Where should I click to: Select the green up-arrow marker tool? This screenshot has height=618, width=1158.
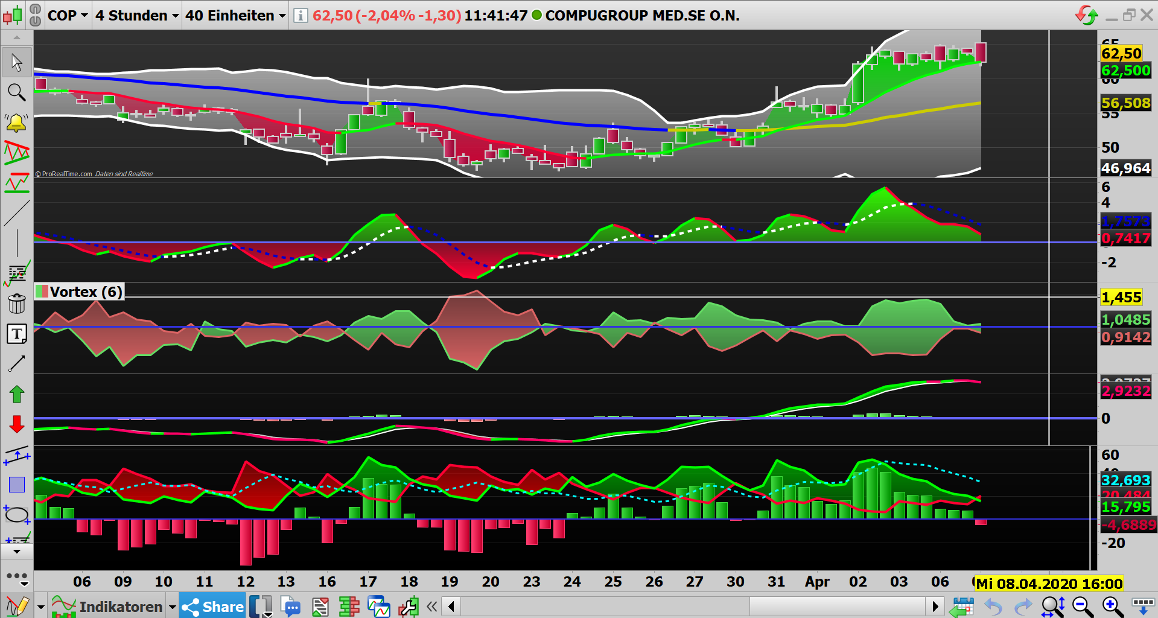click(x=16, y=393)
